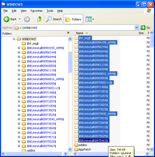Screen dimensions: 155x157
Task: Open the Back history dropdown arrow
Action: (20, 19)
